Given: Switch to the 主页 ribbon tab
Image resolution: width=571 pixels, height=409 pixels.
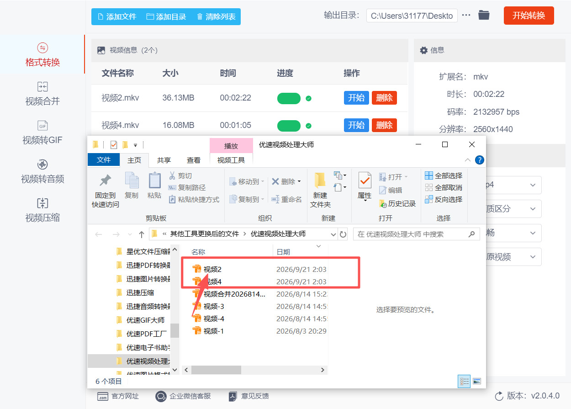Looking at the screenshot, I should pyautogui.click(x=134, y=160).
